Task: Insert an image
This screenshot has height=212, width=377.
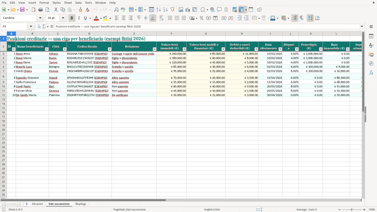Action: tap(181, 10)
